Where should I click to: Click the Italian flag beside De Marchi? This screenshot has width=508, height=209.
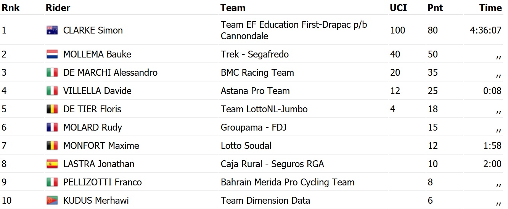(x=52, y=73)
